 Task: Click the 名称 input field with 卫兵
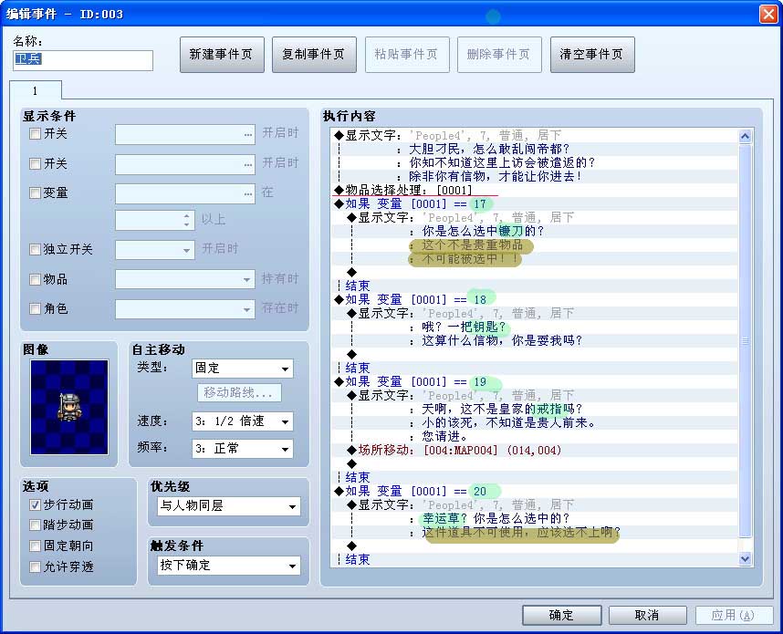pyautogui.click(x=83, y=60)
